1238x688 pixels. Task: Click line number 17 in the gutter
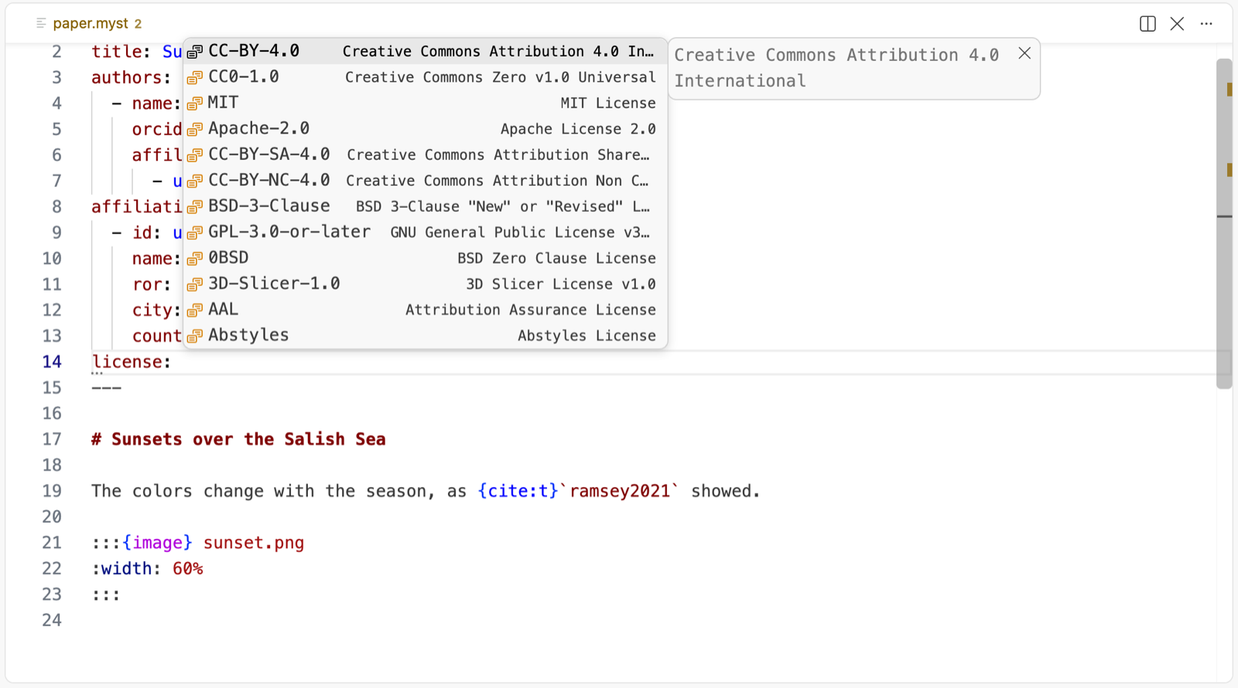coord(52,439)
